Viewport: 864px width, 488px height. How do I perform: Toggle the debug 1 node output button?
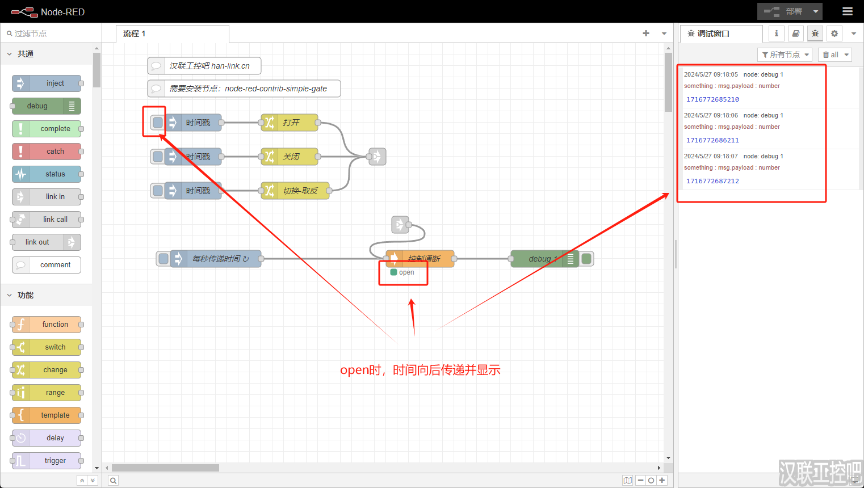(587, 259)
